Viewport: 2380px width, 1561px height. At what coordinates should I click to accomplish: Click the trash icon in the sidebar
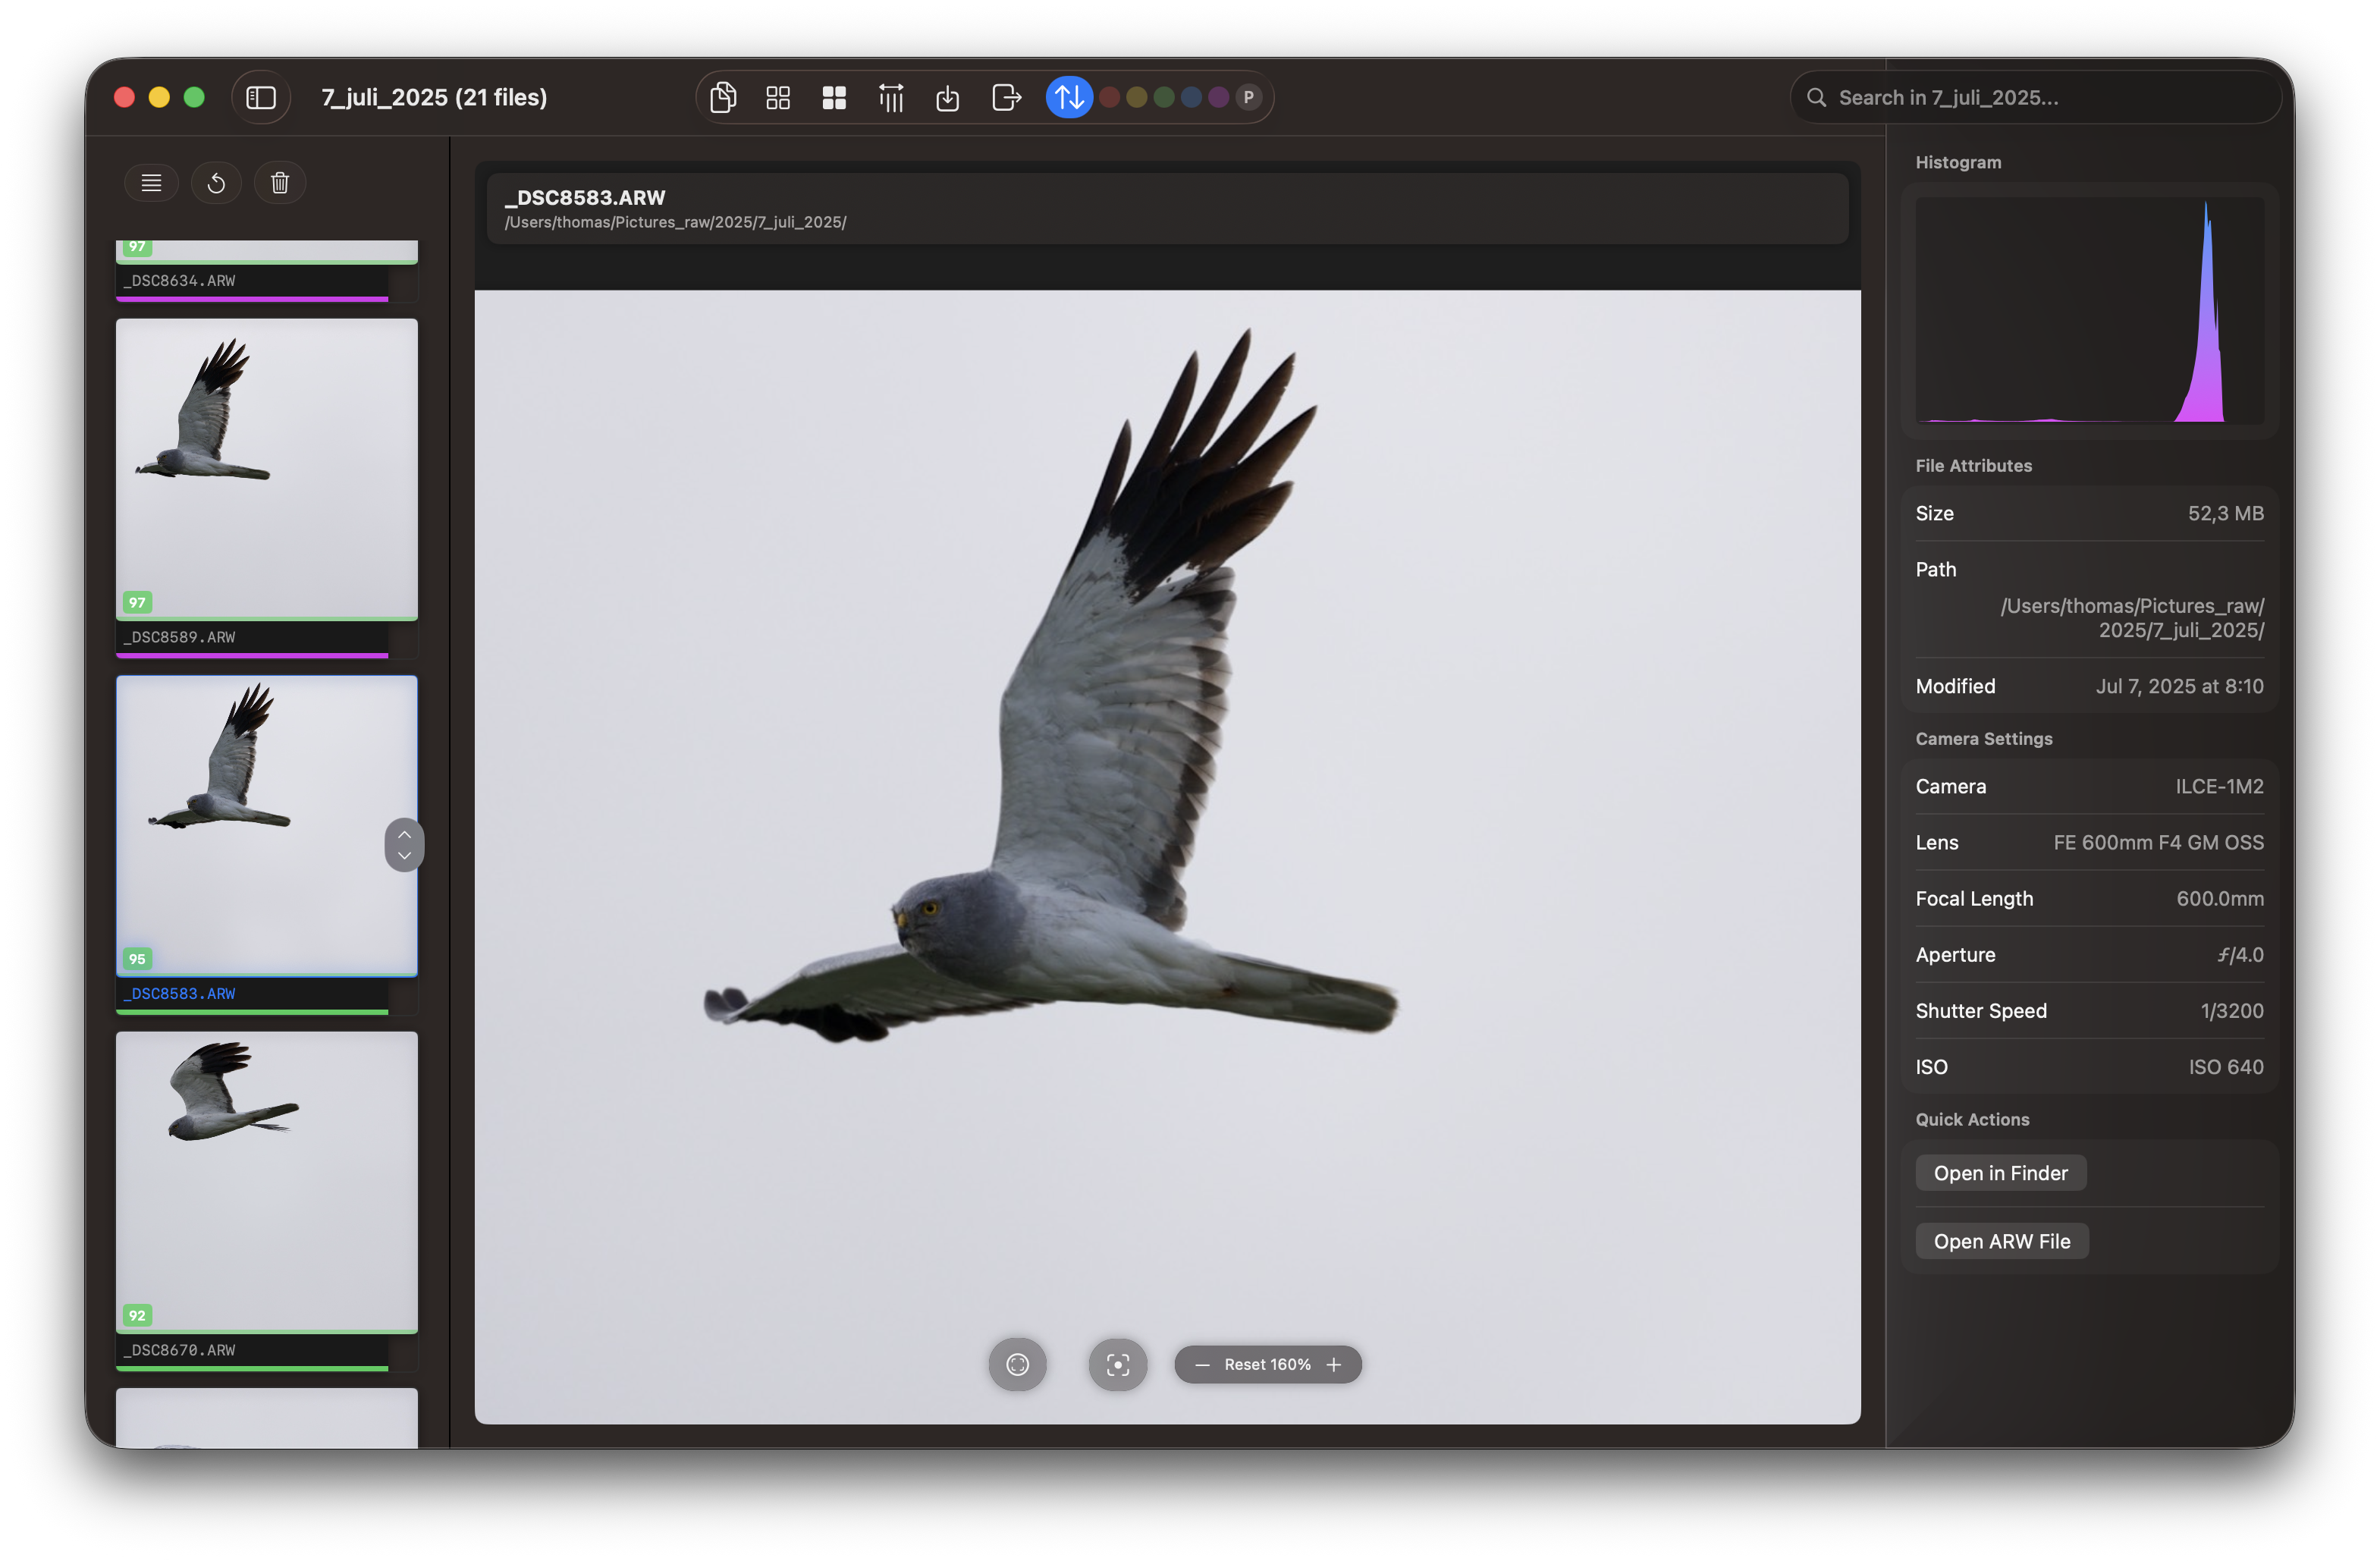coord(280,183)
